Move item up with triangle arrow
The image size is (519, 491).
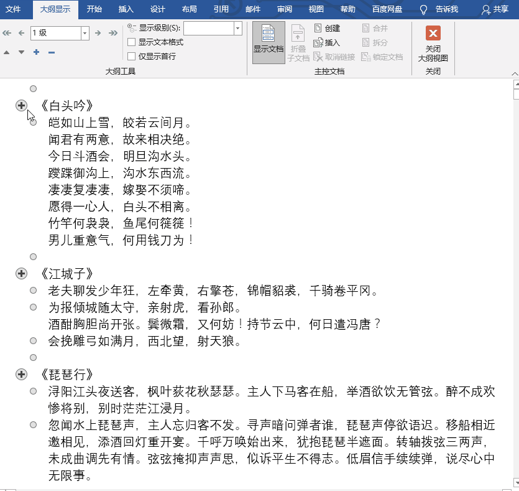pos(7,52)
